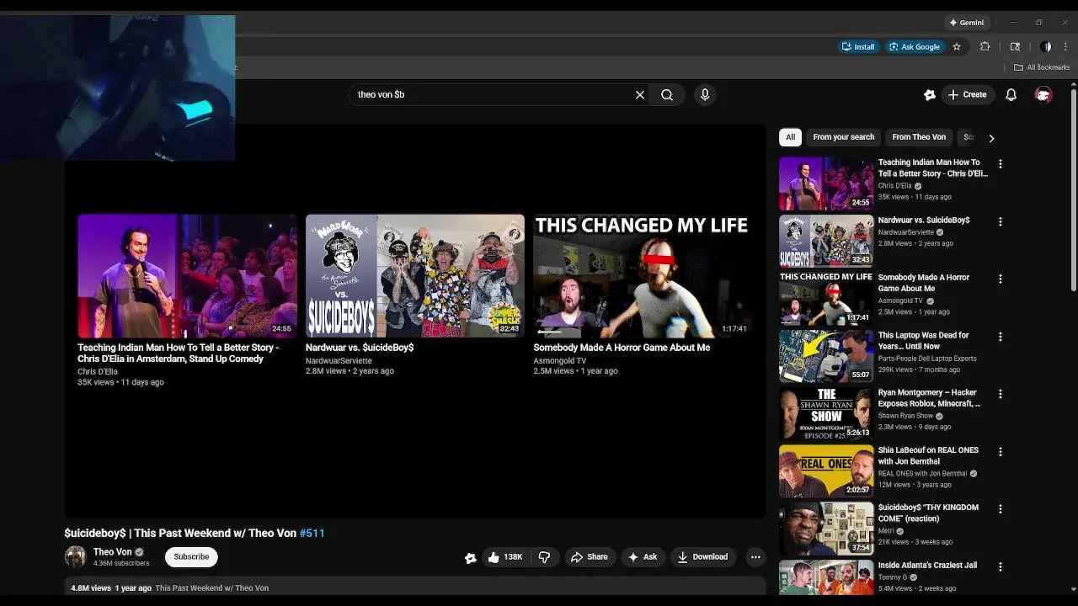Share the video

[x=589, y=557]
